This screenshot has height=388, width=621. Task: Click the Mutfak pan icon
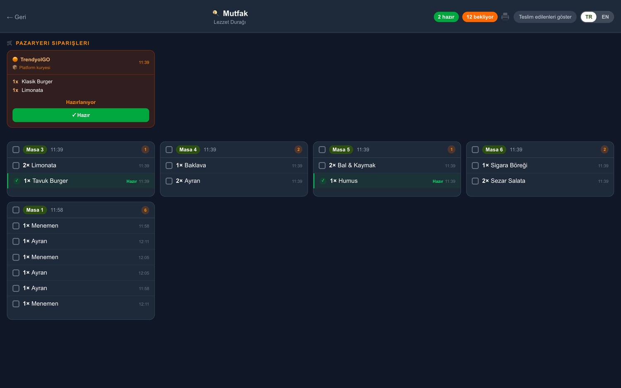216,13
